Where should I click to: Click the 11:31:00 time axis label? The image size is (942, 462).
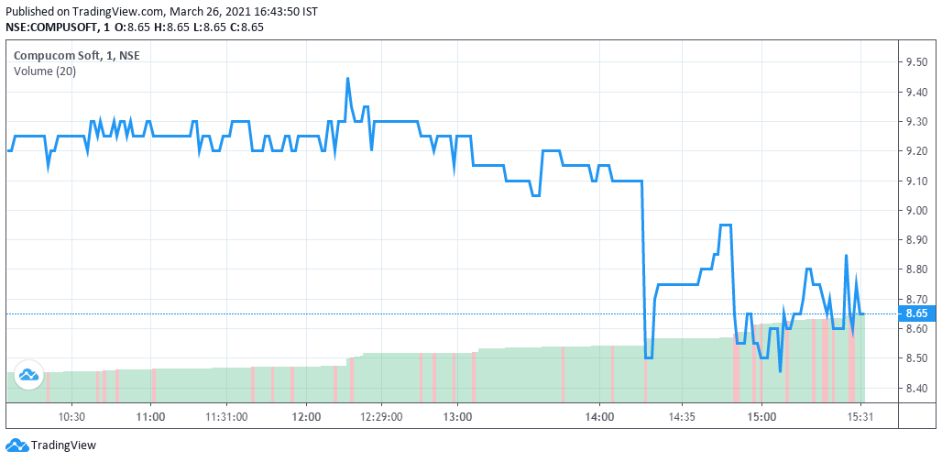click(226, 417)
